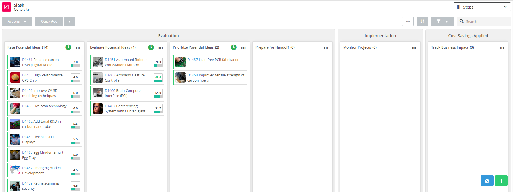Image resolution: width=513 pixels, height=192 pixels.
Task: Click thumbnail of D1457 PCB fabrication
Action: [181, 62]
